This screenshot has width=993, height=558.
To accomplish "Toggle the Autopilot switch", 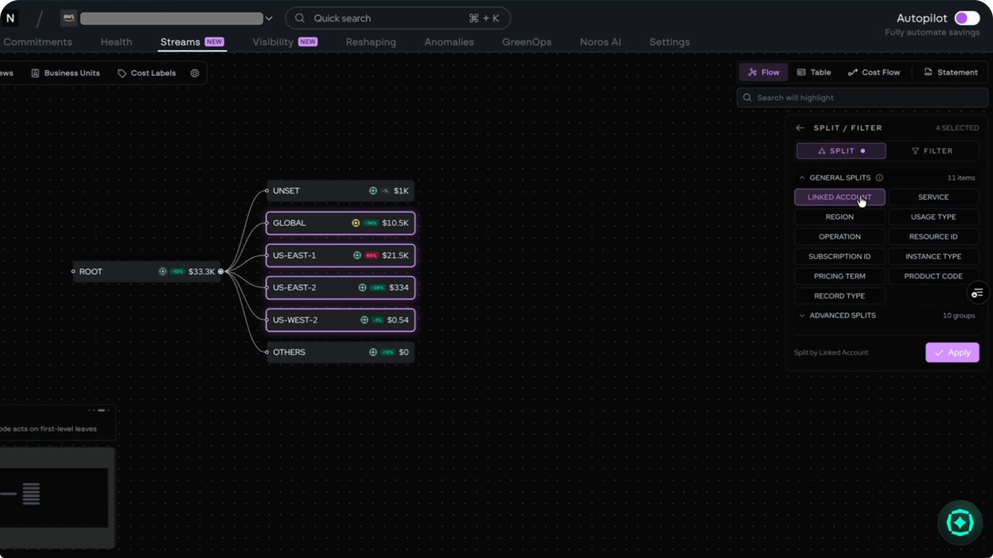I will [967, 18].
